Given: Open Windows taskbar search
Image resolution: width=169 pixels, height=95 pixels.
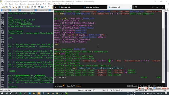Looking at the screenshot, I should [7, 93].
